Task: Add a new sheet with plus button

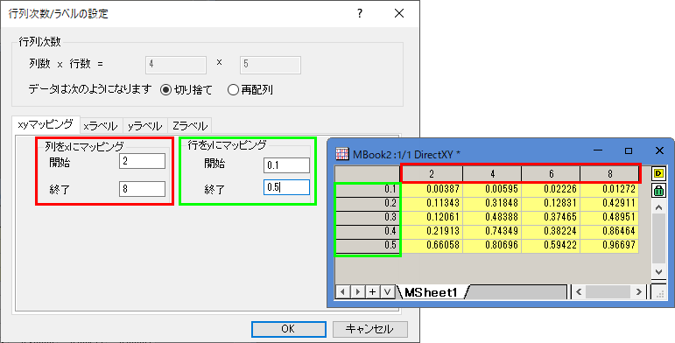Action: pyautogui.click(x=372, y=291)
